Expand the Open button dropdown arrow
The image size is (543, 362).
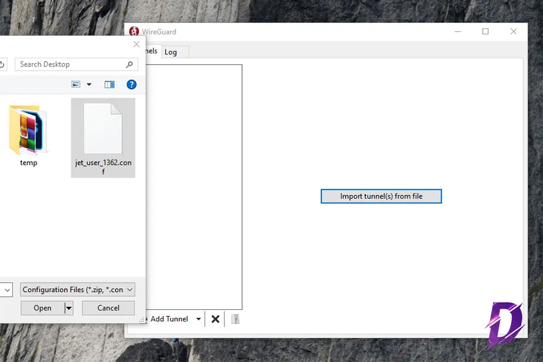coord(69,308)
